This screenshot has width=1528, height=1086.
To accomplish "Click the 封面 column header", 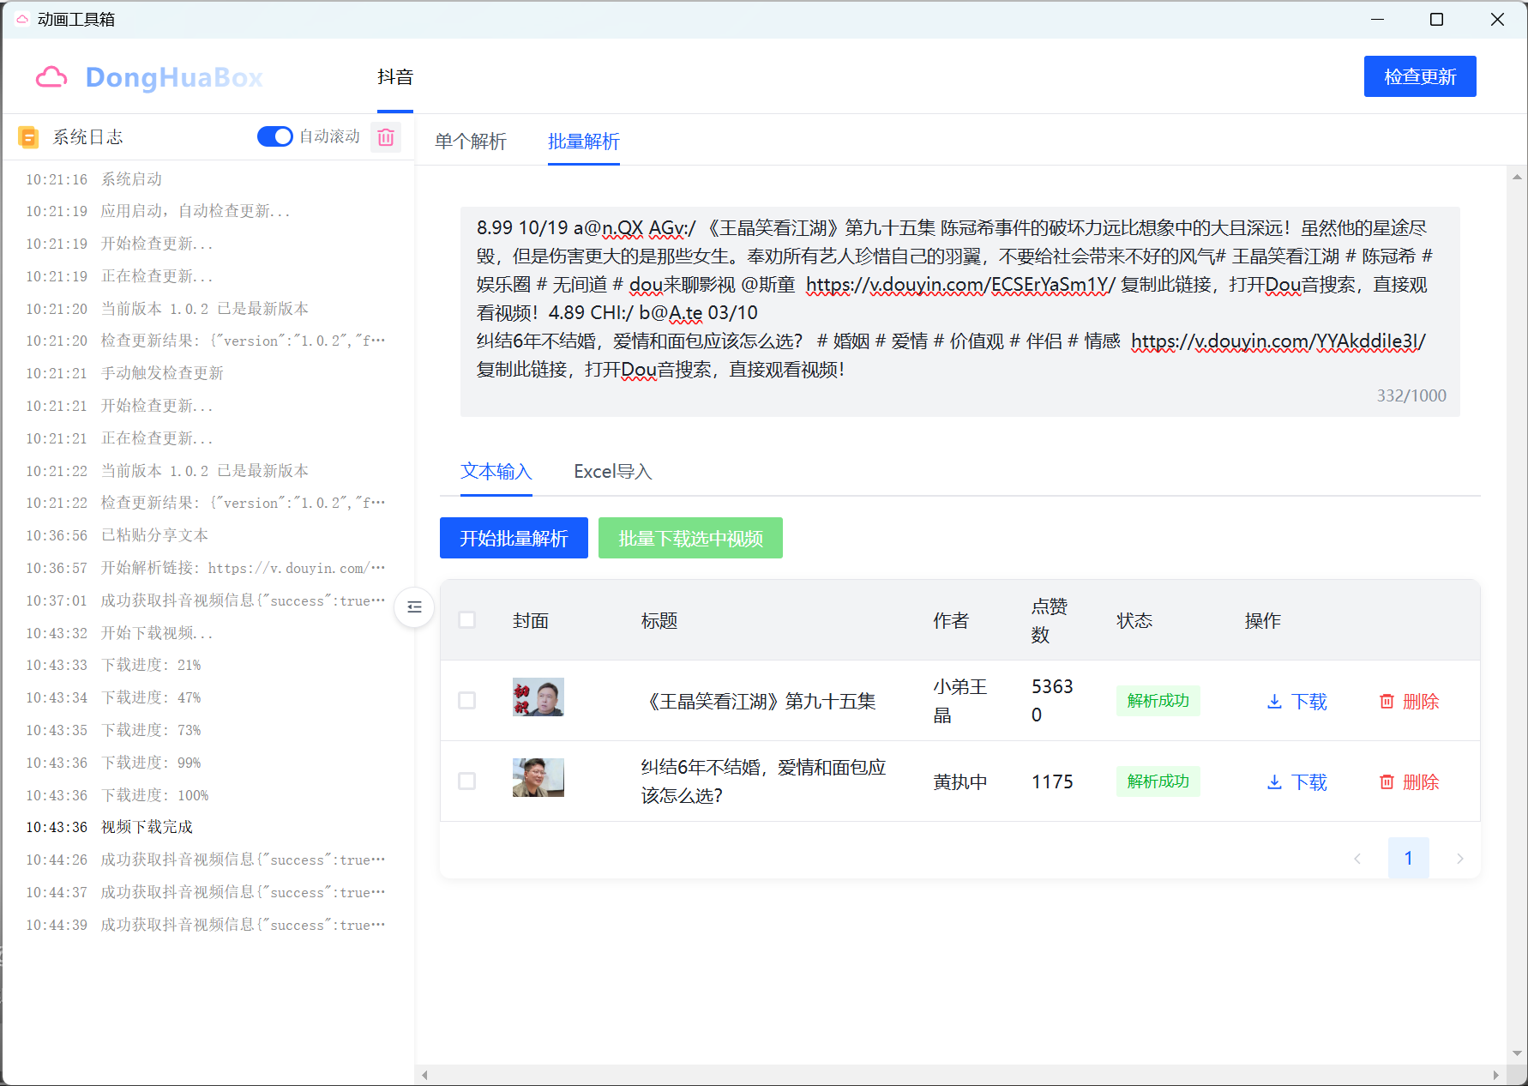I will [x=531, y=620].
